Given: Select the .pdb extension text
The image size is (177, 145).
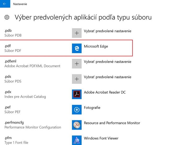Looking at the screenshot, I should [x=8, y=31].
